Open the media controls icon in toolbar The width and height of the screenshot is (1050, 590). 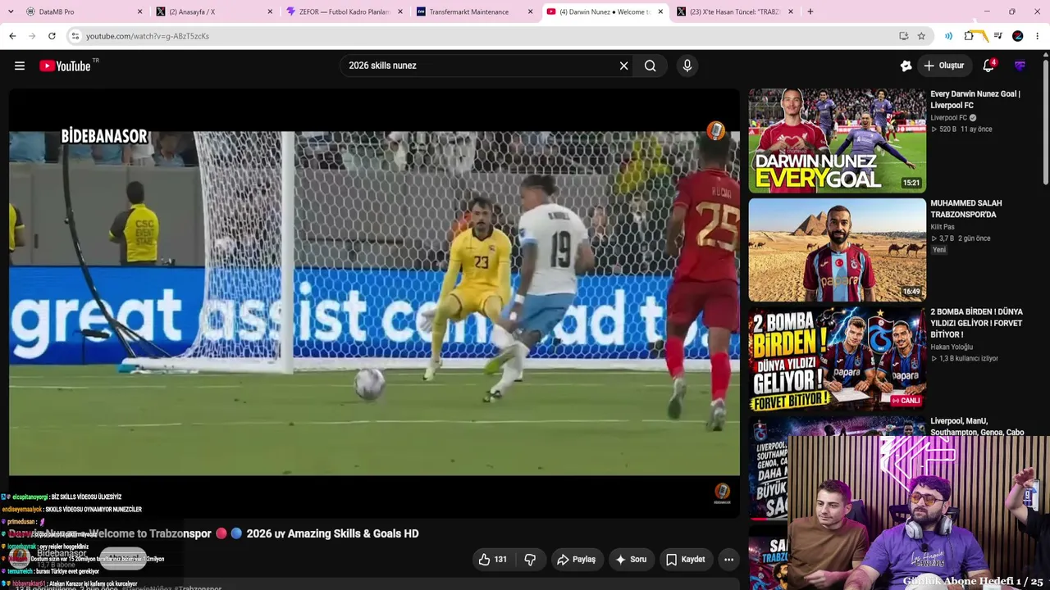(x=997, y=36)
